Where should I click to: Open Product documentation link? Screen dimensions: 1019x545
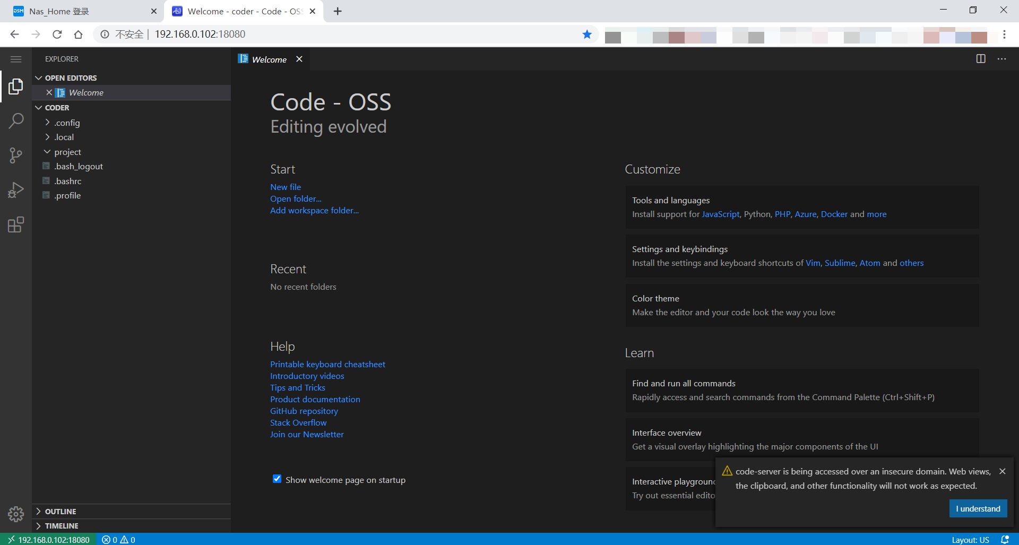[315, 399]
